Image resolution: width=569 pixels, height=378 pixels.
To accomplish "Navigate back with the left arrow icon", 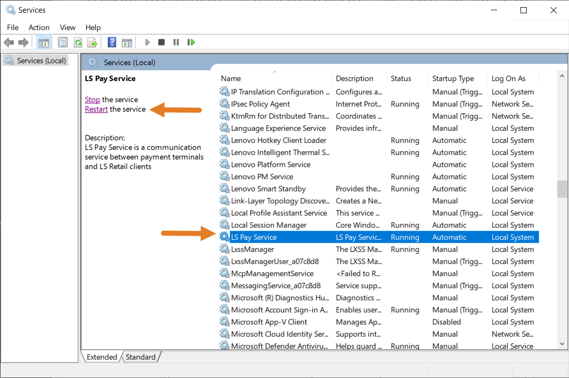I will click(9, 42).
